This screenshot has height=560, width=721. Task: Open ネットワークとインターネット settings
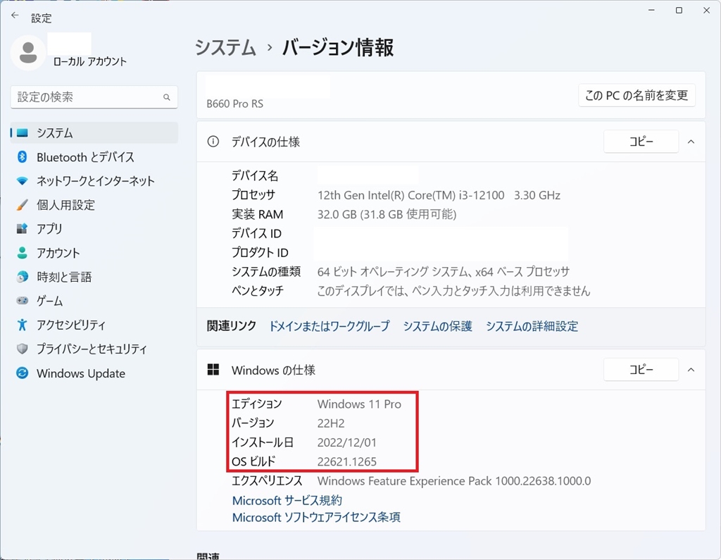point(94,181)
